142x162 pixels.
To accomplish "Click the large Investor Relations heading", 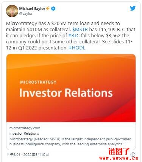I will point(66,93).
